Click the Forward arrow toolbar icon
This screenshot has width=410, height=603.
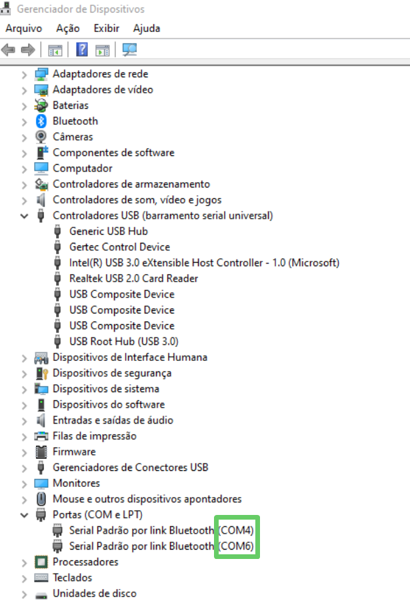coord(28,49)
